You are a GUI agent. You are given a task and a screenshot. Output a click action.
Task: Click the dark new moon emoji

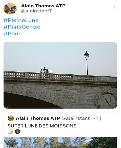[18, 132]
